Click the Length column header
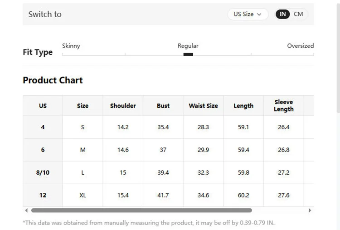 [x=243, y=106]
